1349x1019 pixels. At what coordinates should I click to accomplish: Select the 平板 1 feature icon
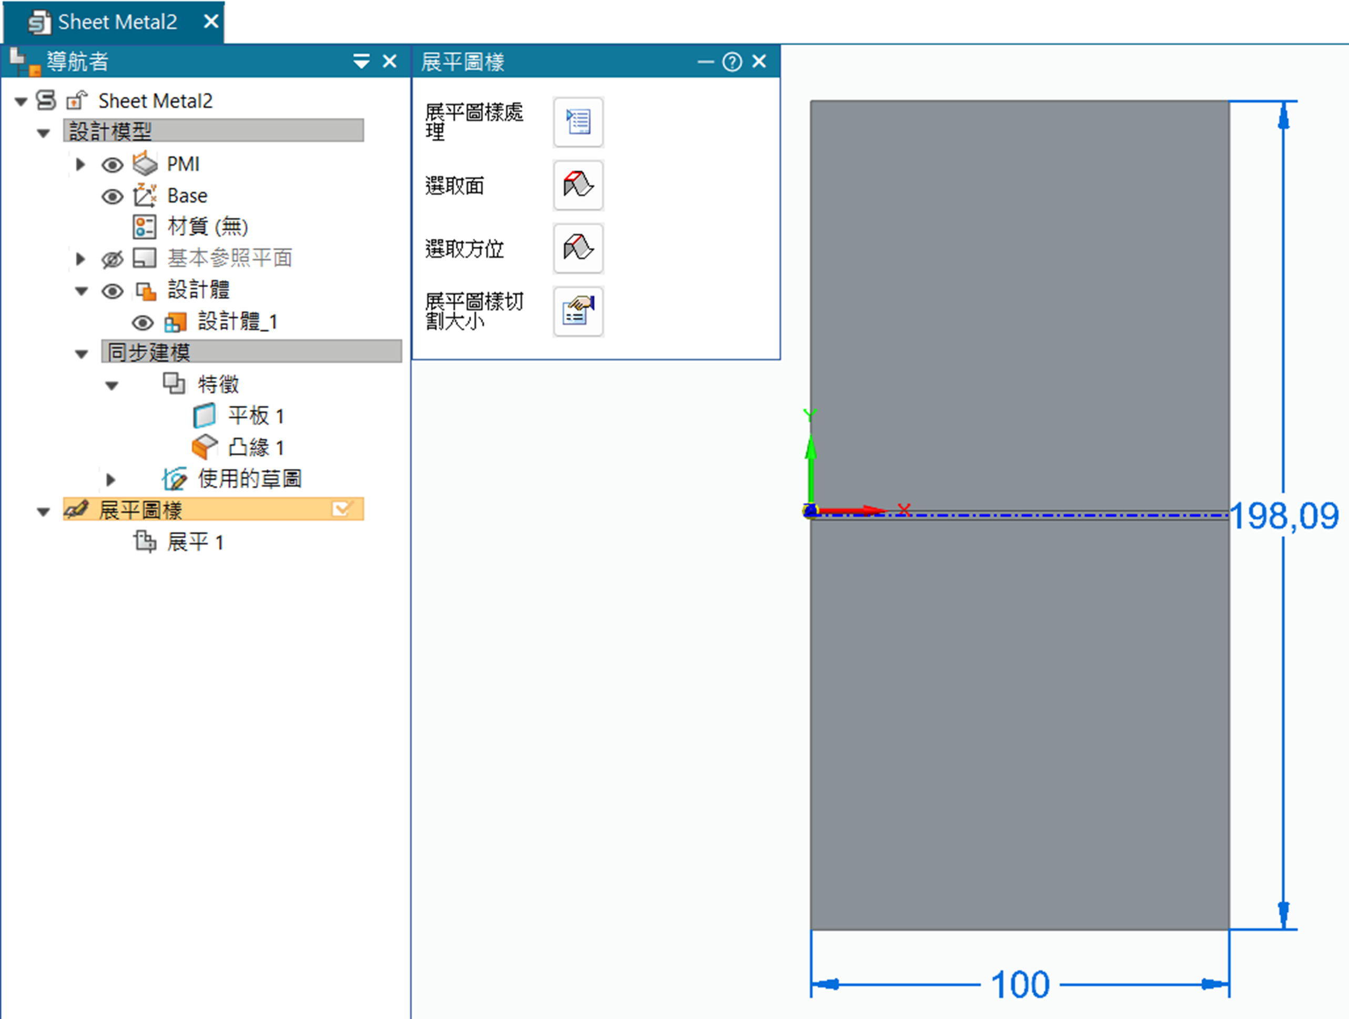(204, 416)
